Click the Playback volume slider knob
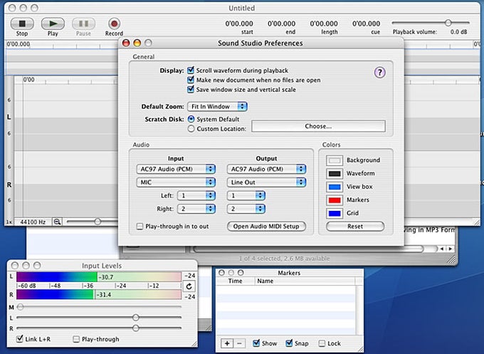The width and height of the screenshot is (484, 354). pyautogui.click(x=448, y=23)
